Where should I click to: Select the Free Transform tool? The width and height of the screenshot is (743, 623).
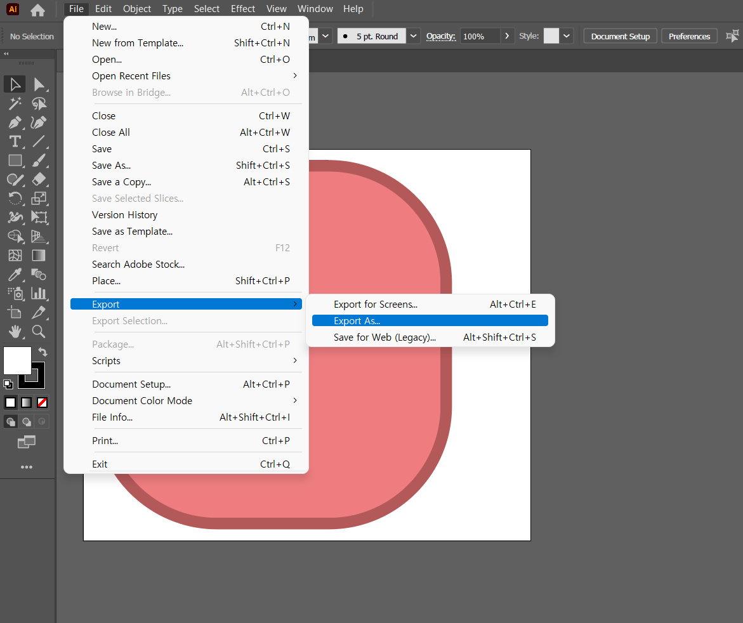click(39, 217)
